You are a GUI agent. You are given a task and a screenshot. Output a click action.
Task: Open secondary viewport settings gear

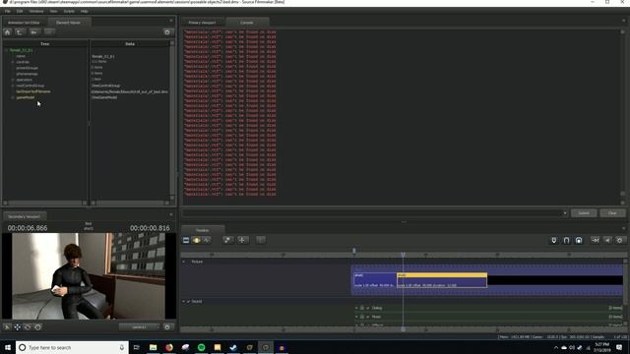click(x=167, y=327)
